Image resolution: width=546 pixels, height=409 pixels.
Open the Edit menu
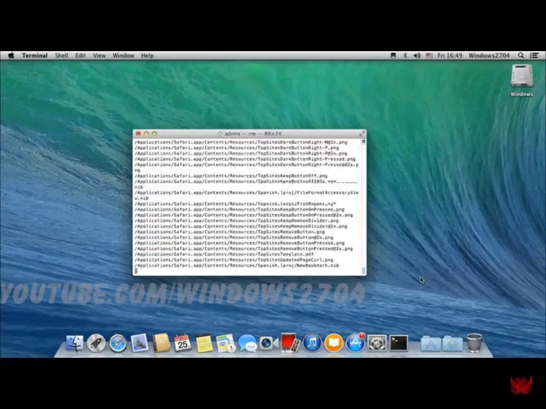(x=80, y=55)
